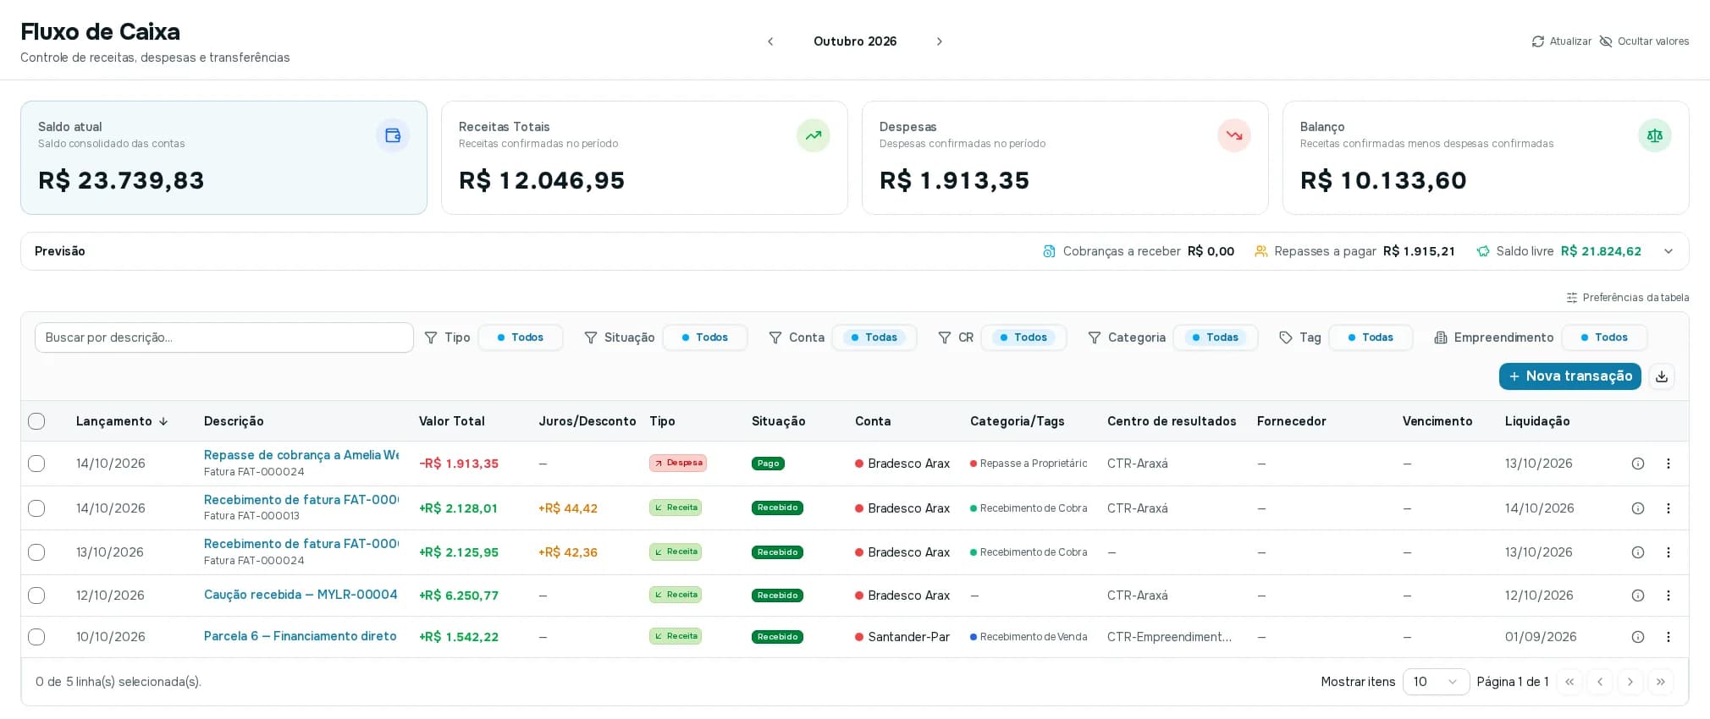Open the Categoria filter dropdown
Viewport: 1710px width, 719px height.
pos(1216,338)
